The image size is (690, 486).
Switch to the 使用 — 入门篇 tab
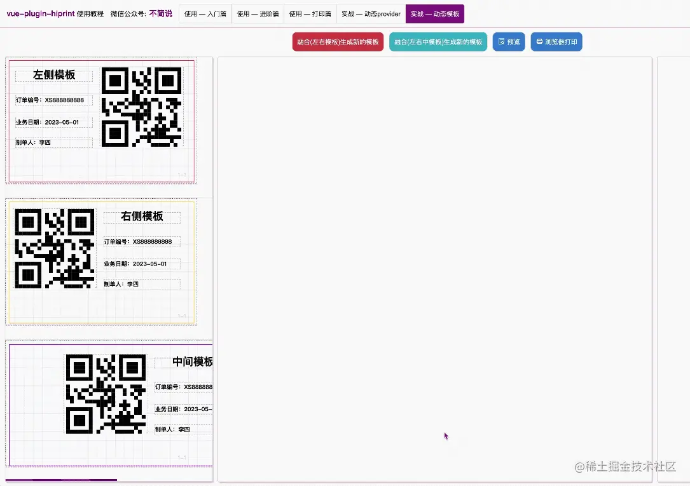click(x=205, y=13)
